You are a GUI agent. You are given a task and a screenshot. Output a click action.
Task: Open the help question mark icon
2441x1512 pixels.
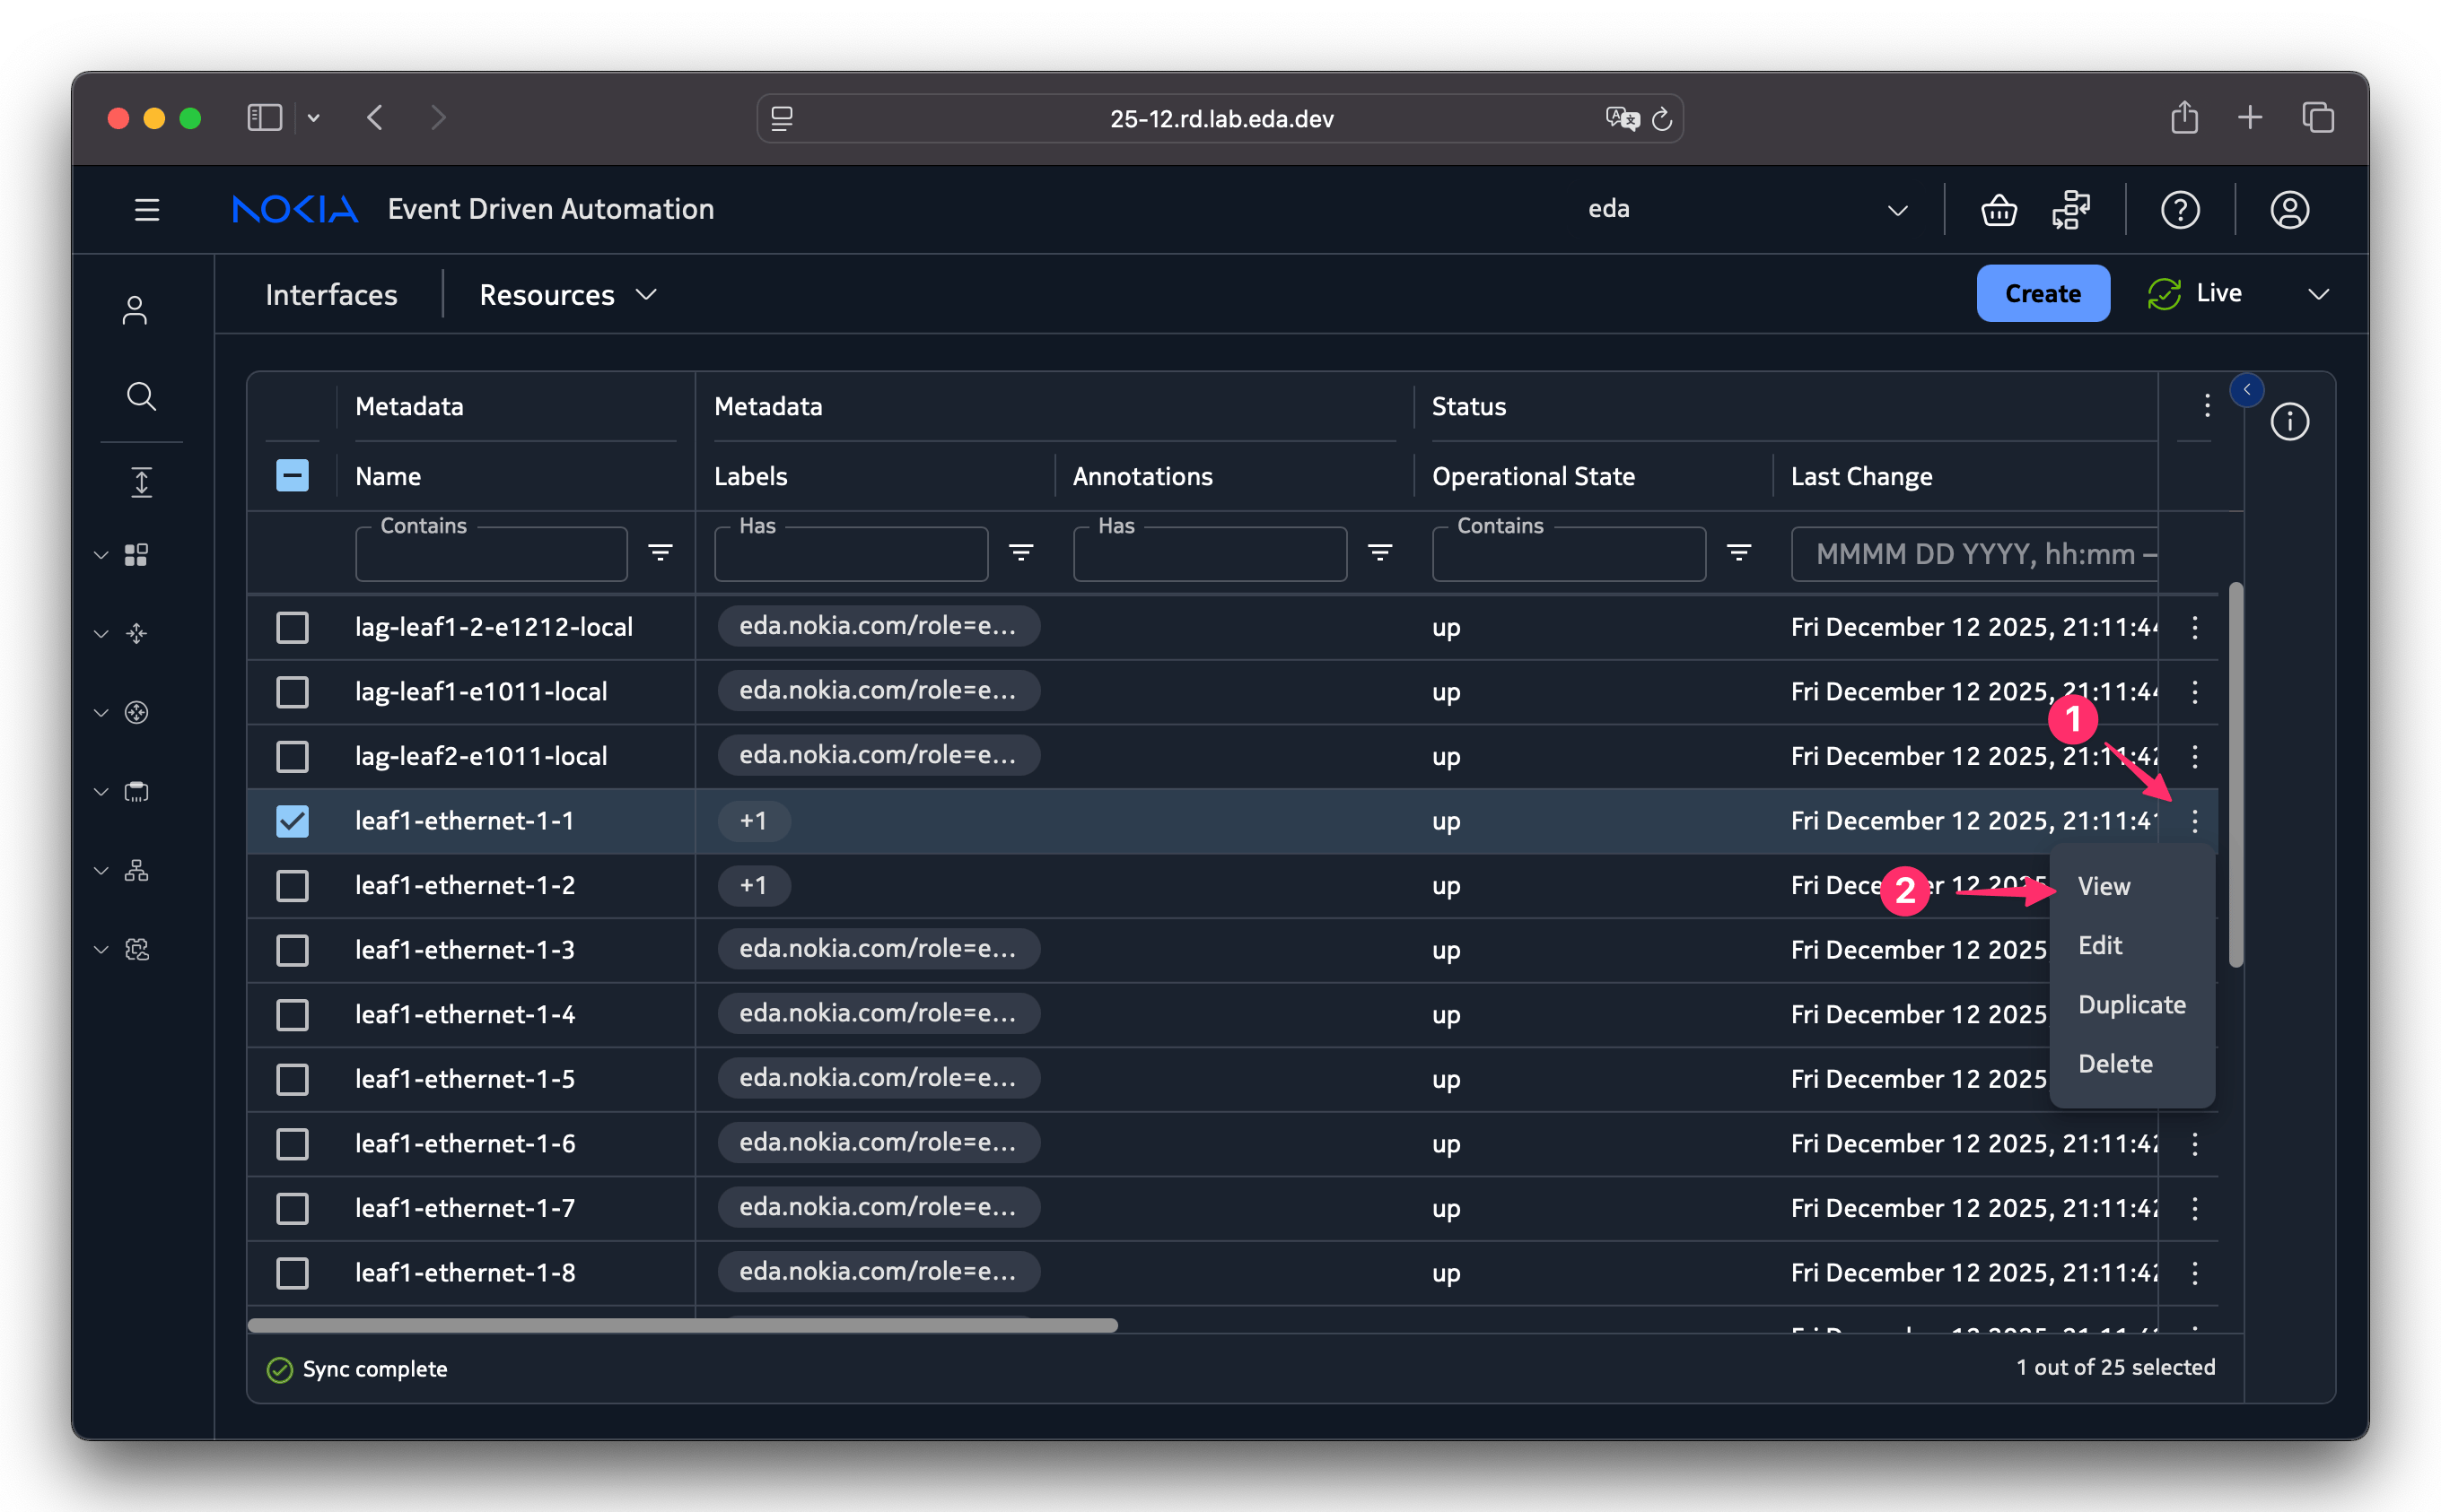tap(2180, 210)
